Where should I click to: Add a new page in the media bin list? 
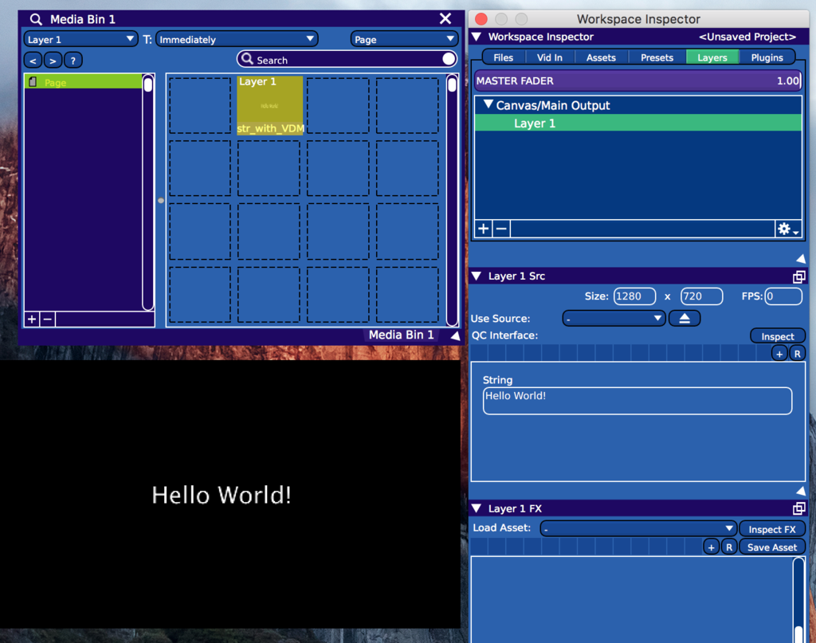click(32, 319)
